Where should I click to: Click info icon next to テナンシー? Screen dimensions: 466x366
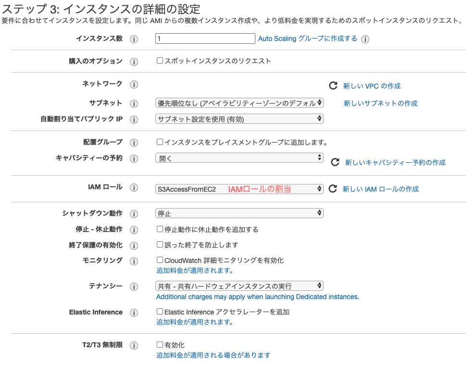134,287
